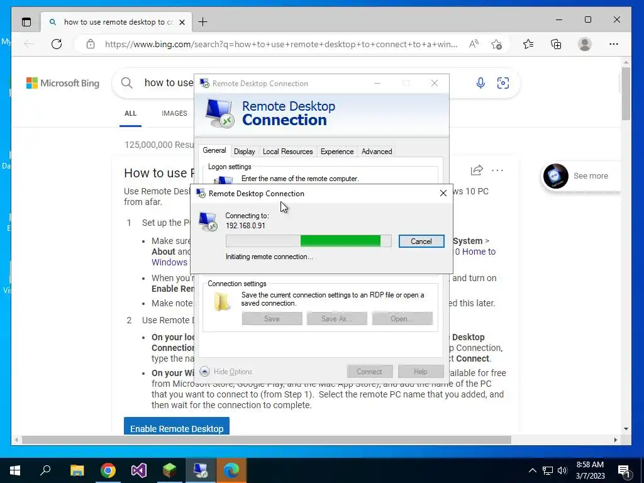Open File Explorer from taskbar
Viewport: 644px width, 483px height.
point(77,470)
